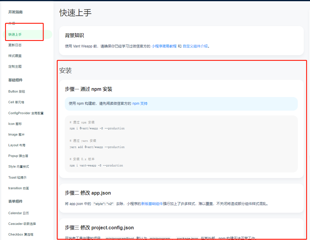Click the 背景知识 heading

pyautogui.click(x=75, y=36)
